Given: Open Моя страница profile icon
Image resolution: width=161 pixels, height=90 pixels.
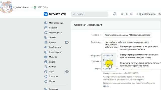Looking at the screenshot, I should pyautogui.click(x=46, y=23).
